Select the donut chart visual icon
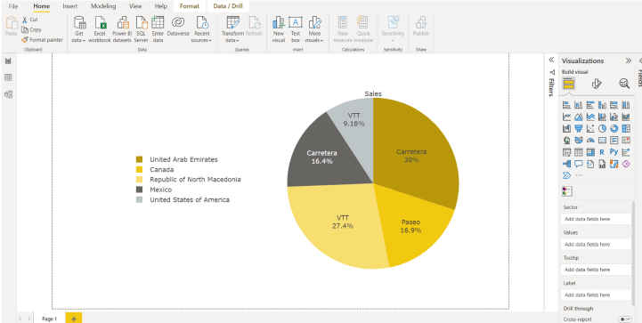 coord(614,128)
